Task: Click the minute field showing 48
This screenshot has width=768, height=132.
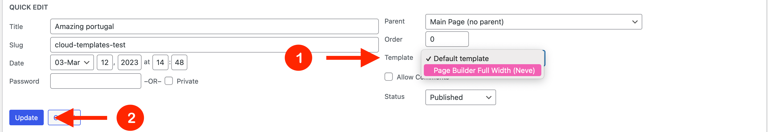Action: pos(179,63)
